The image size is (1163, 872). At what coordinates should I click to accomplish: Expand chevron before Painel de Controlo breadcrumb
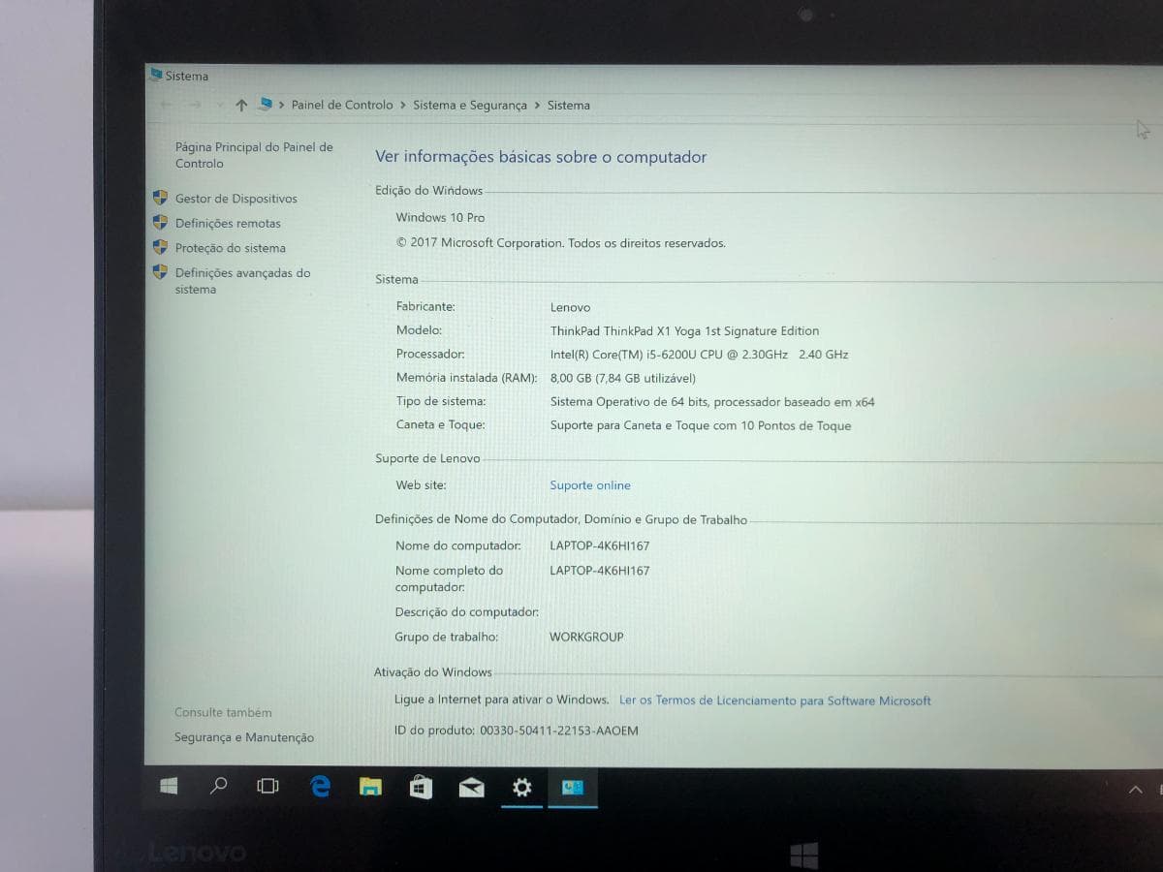pyautogui.click(x=281, y=105)
